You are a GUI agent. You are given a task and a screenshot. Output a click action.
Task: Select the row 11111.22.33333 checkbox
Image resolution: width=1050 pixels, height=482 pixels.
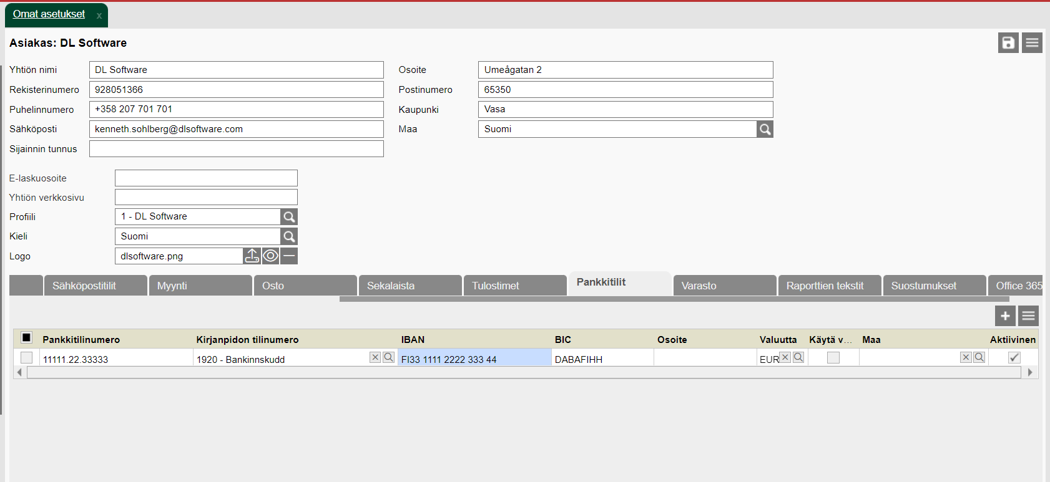point(26,357)
